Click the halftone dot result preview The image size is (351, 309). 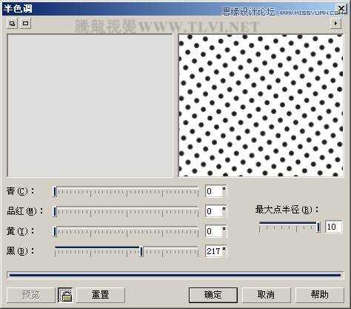(261, 106)
